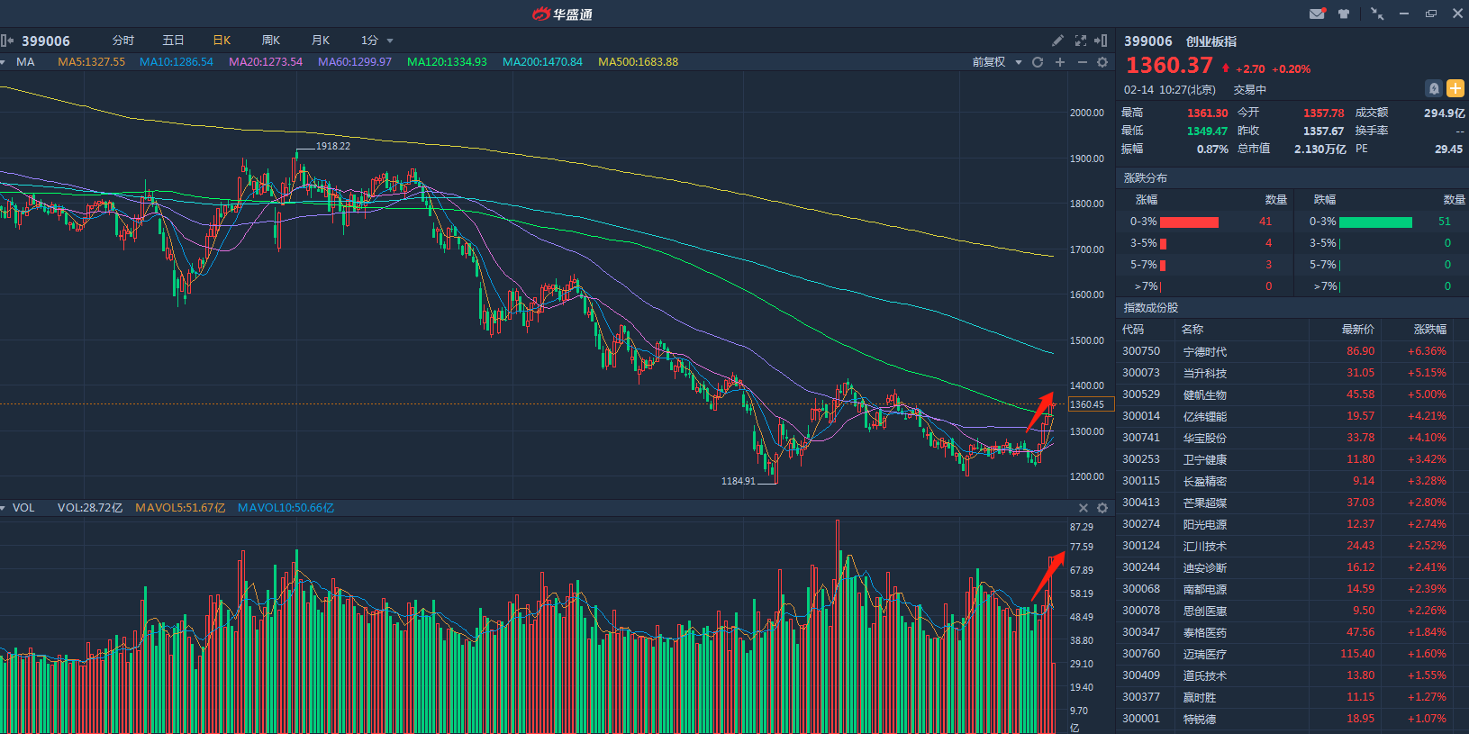Screen dimensions: 1469x734
Task: Click the MA120:1334.93 legend value
Action: pyautogui.click(x=447, y=62)
